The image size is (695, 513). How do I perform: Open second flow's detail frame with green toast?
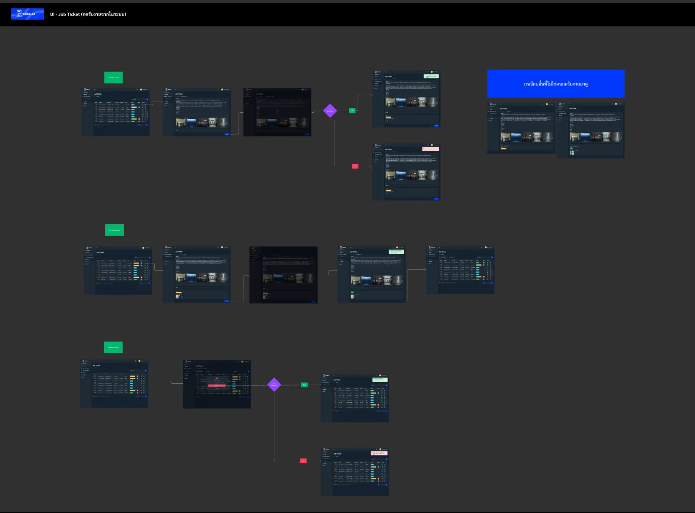[x=371, y=274]
